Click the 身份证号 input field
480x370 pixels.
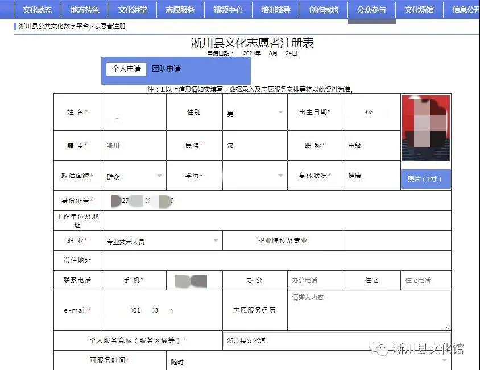point(276,201)
